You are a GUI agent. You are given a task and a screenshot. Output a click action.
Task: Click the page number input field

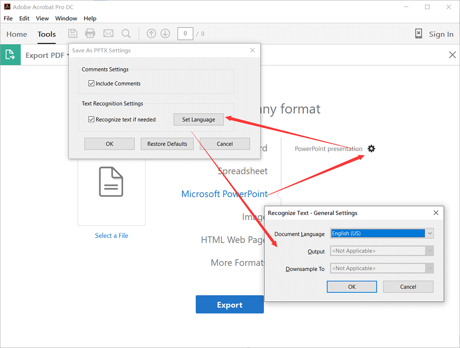coord(185,34)
